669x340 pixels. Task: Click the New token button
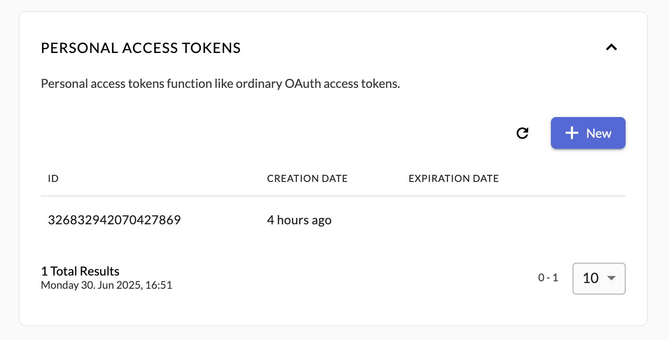(588, 133)
